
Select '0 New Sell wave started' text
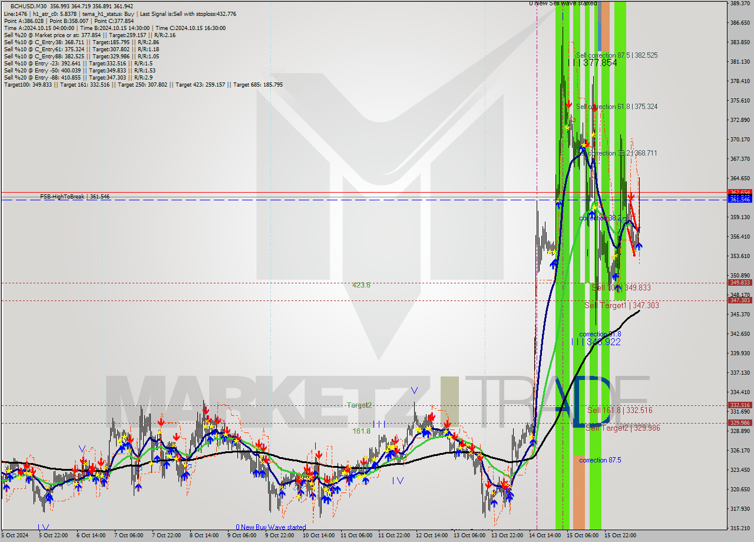[x=563, y=3]
